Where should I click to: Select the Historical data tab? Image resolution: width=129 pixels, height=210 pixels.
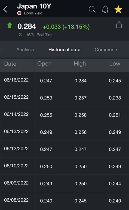pos(64,50)
